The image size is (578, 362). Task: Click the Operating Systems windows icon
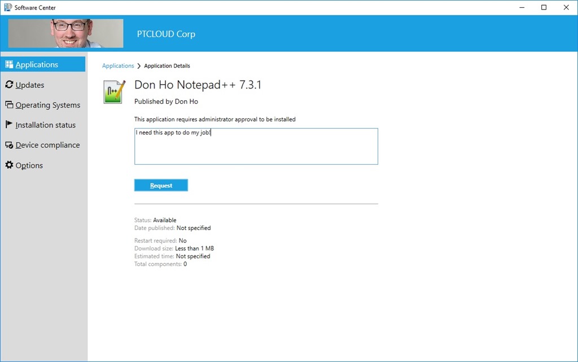[9, 104]
